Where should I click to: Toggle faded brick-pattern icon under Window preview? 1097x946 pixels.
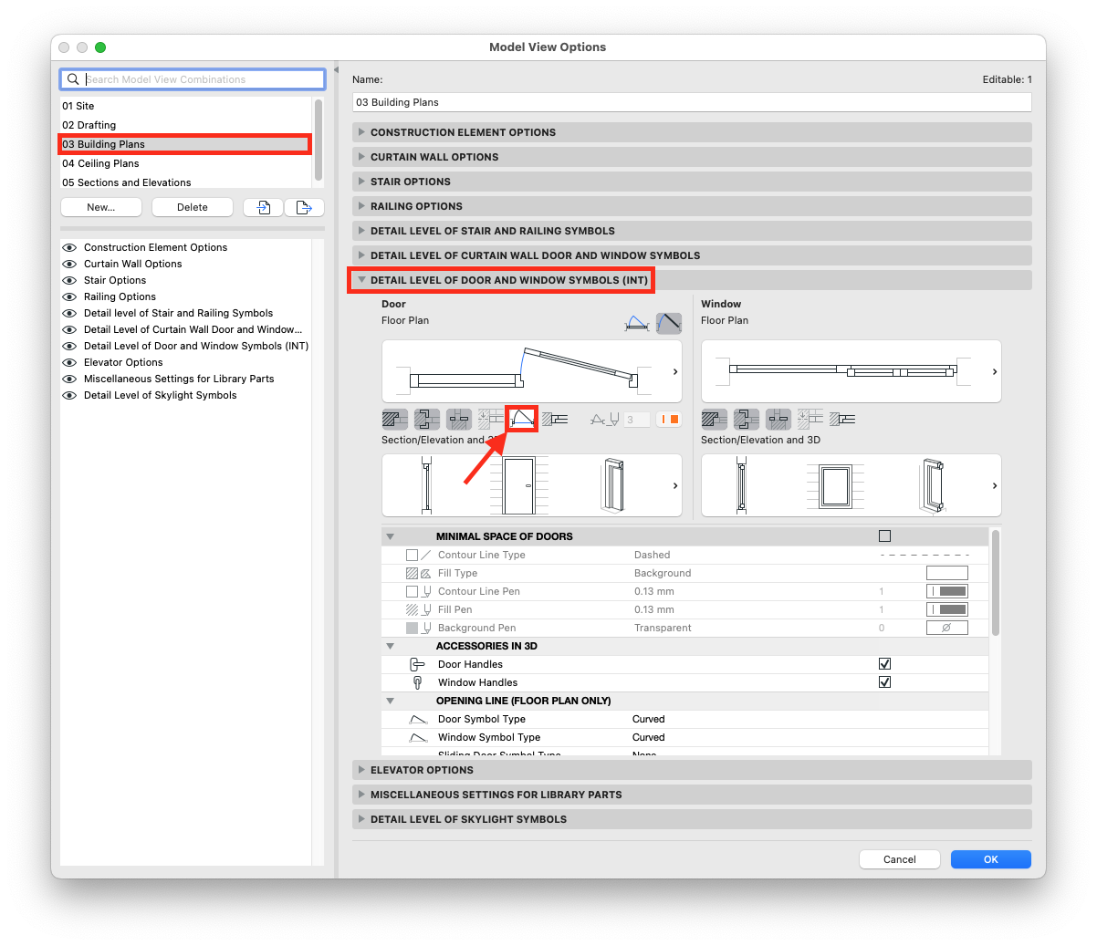point(810,420)
